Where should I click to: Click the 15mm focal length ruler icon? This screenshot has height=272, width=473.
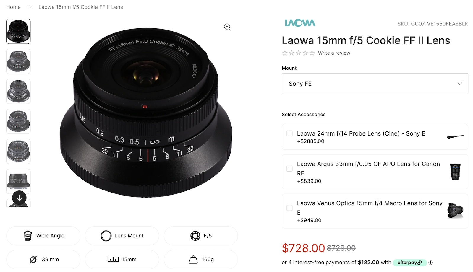(113, 260)
